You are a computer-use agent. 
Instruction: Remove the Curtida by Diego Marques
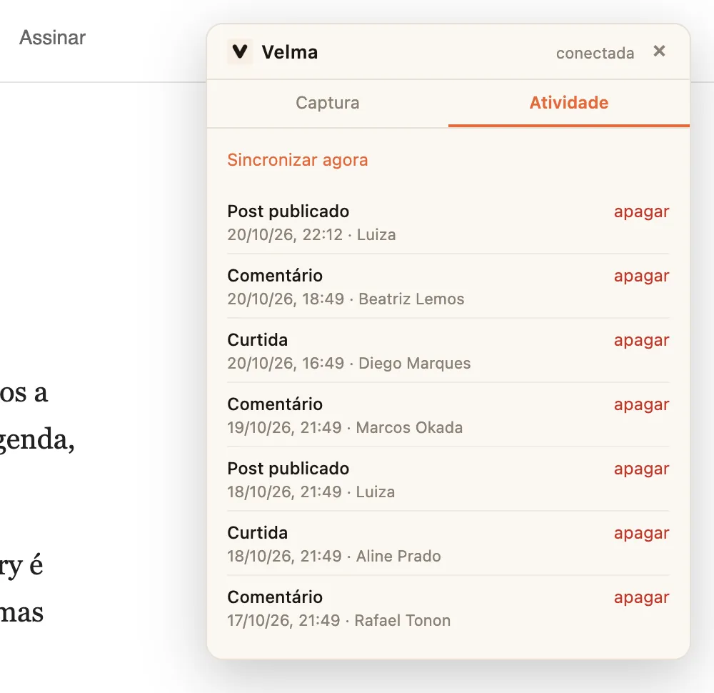tap(641, 340)
